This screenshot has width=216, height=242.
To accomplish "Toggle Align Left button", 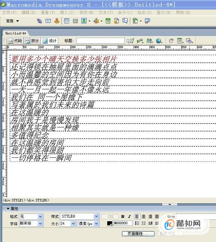I will [137, 217].
